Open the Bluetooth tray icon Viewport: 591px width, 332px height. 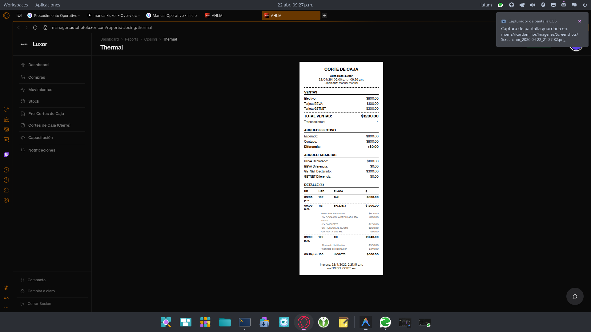[543, 5]
